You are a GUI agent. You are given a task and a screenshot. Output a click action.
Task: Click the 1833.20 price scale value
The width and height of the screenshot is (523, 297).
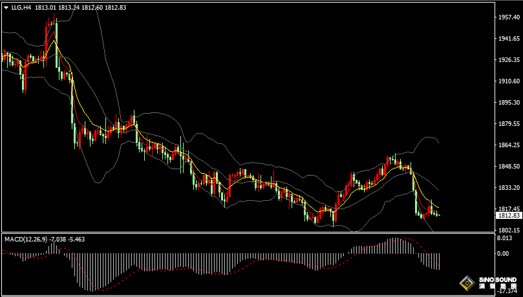[508, 187]
